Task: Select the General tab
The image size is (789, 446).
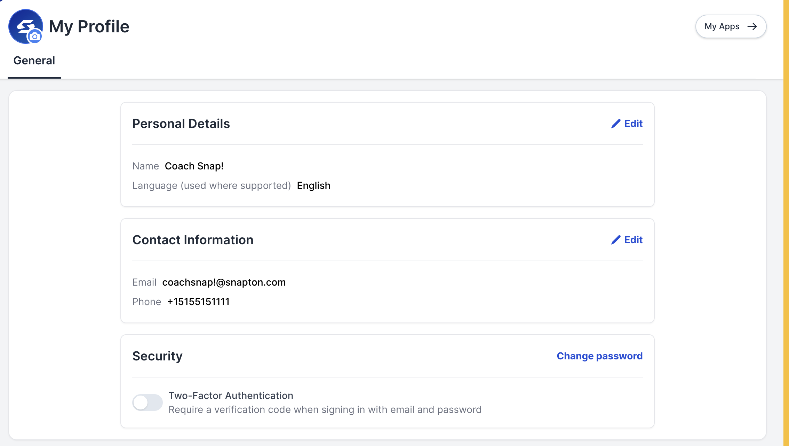Action: coord(34,61)
